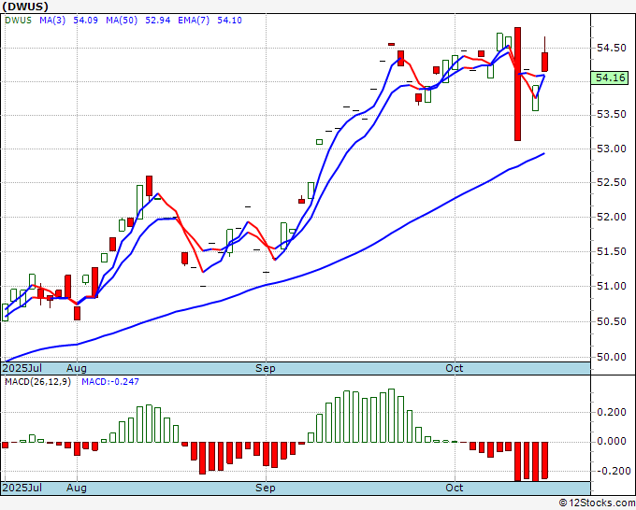Click the 50.50 price axis label
This screenshot has width=636, height=510.
coord(612,321)
